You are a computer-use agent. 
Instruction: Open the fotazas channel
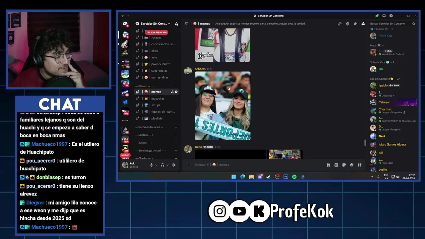pos(156,38)
